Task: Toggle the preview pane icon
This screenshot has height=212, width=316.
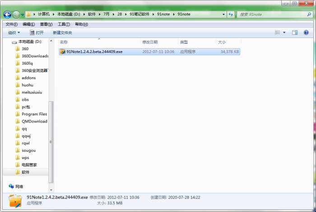Action: (x=295, y=33)
